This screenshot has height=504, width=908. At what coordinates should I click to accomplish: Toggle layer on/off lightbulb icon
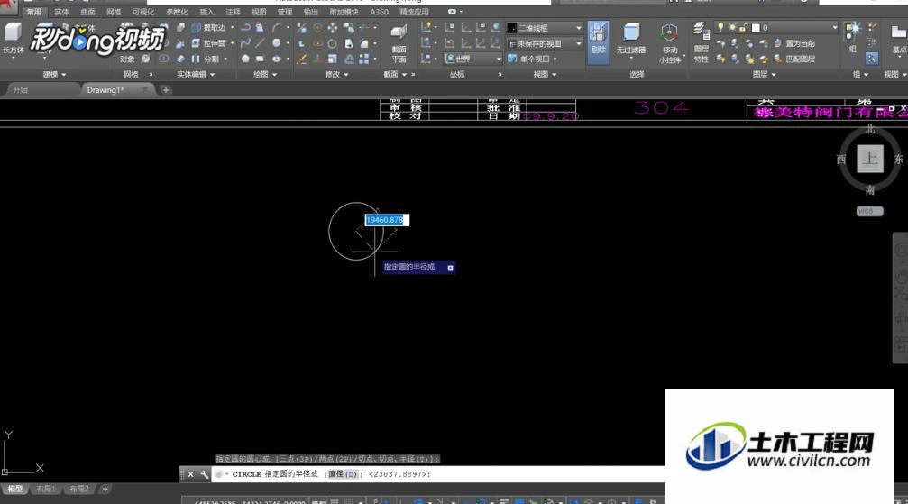(x=720, y=27)
